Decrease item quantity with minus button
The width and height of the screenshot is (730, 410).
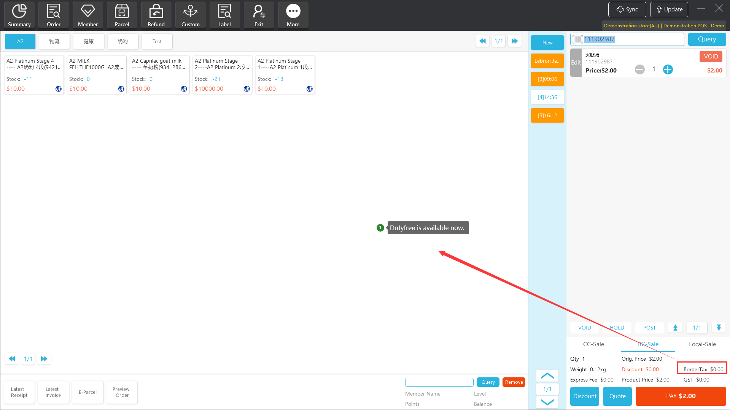coord(639,69)
